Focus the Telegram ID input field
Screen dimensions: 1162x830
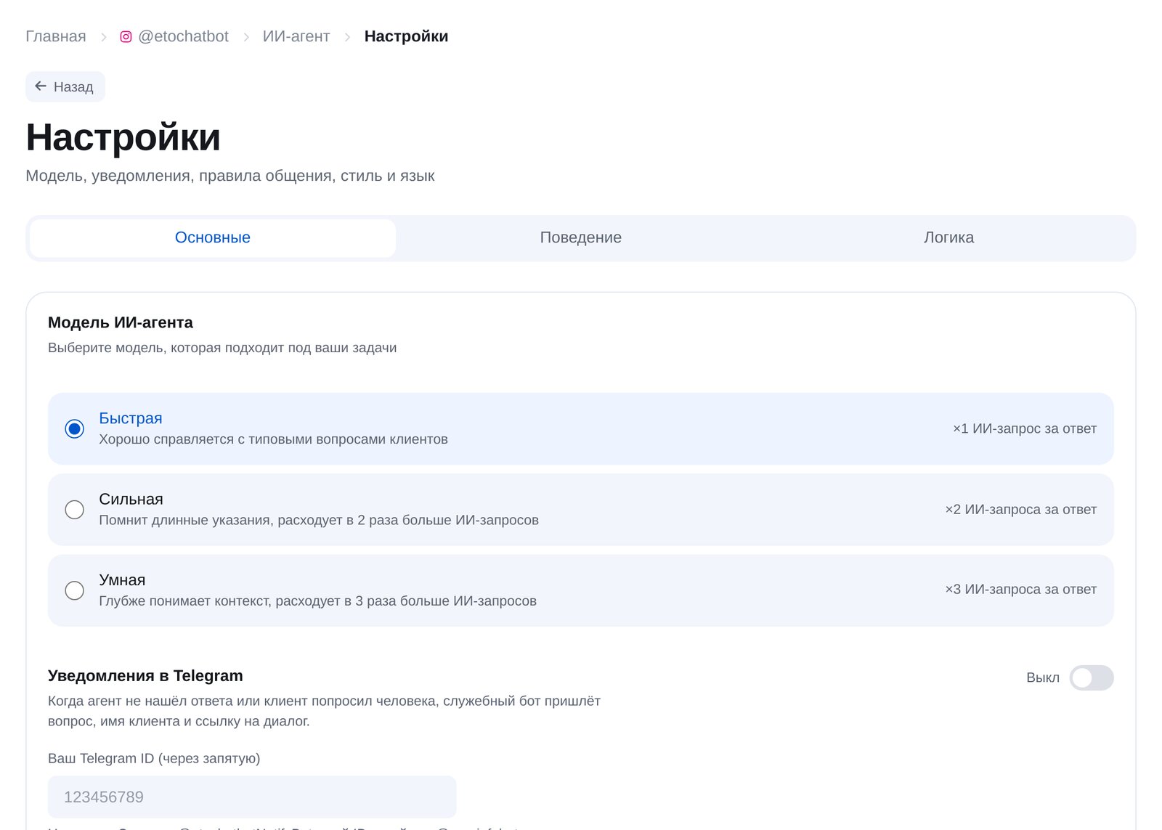(x=252, y=797)
